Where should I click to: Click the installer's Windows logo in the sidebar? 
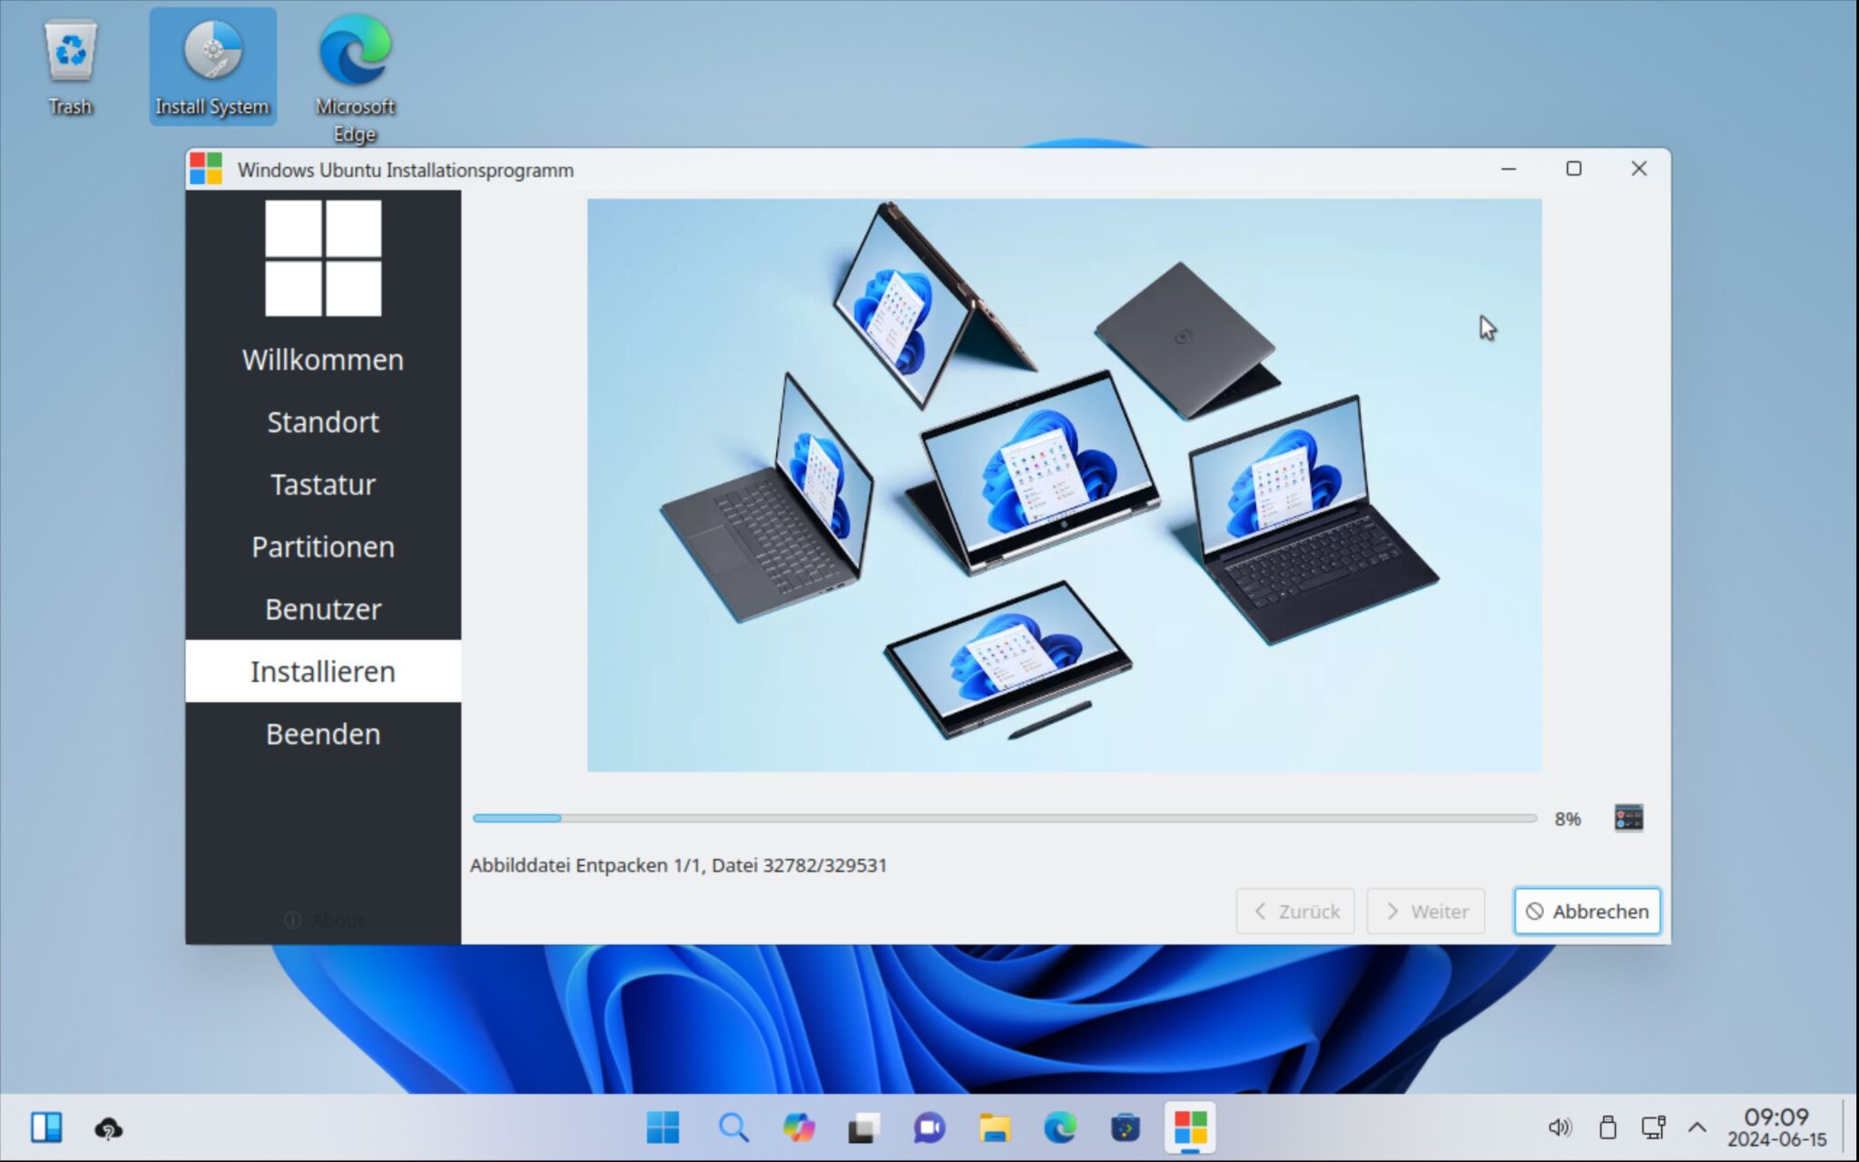[x=322, y=261]
